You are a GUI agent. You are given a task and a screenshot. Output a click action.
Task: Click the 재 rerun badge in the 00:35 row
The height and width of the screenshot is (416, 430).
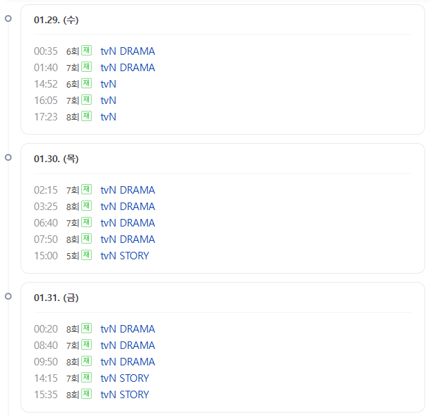86,51
